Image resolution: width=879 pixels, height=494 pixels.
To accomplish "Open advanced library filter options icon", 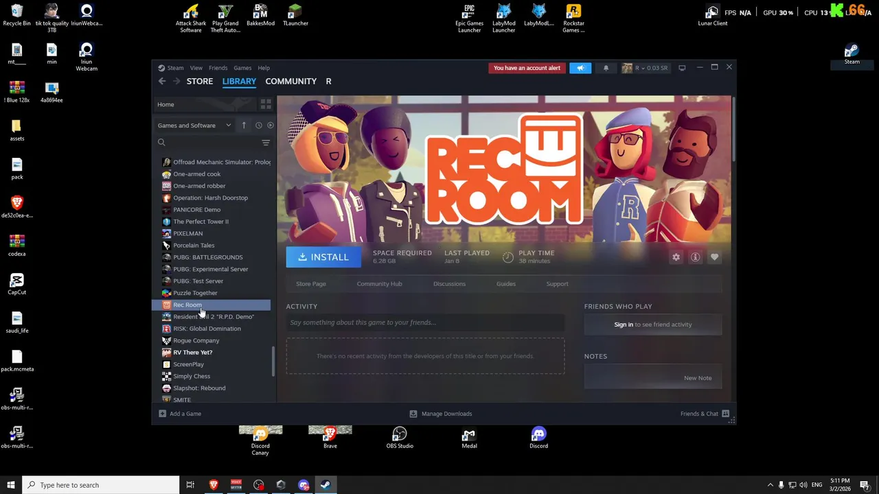I will pos(266,143).
